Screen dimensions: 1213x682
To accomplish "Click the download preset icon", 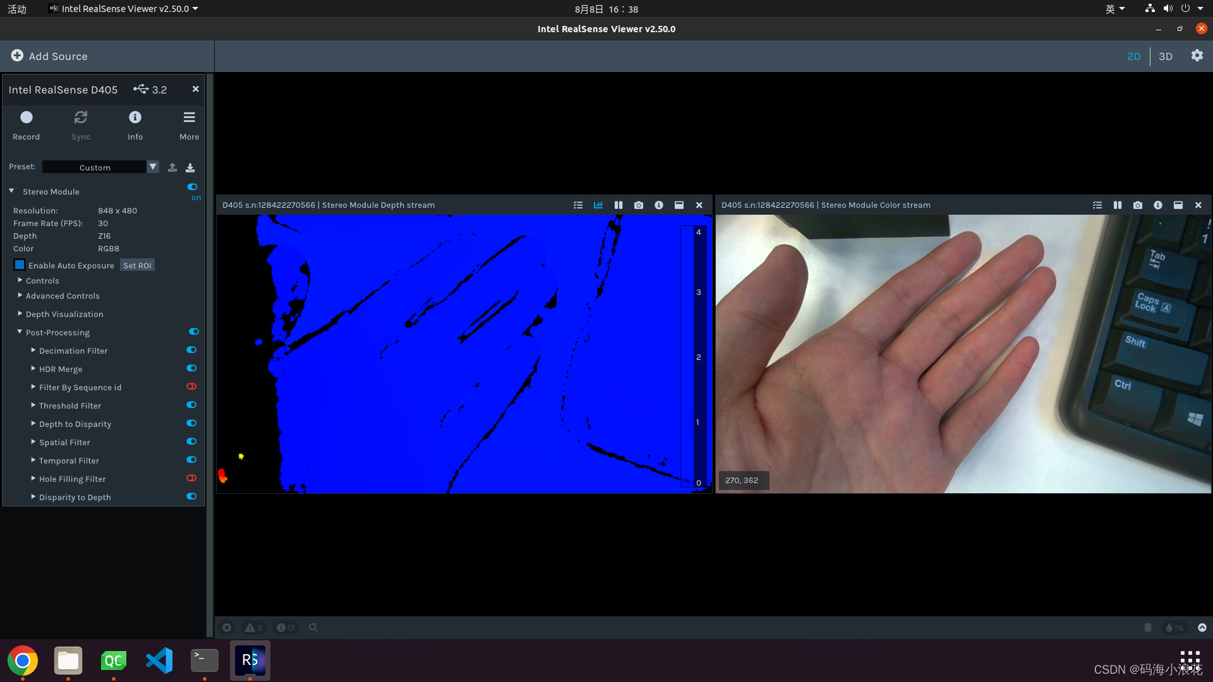I will pos(190,167).
